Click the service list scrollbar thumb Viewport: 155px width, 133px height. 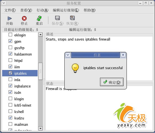tap(40, 71)
